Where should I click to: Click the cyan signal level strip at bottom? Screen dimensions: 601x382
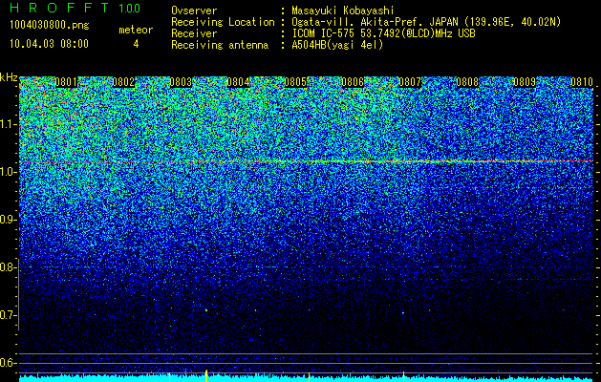[x=307, y=379]
